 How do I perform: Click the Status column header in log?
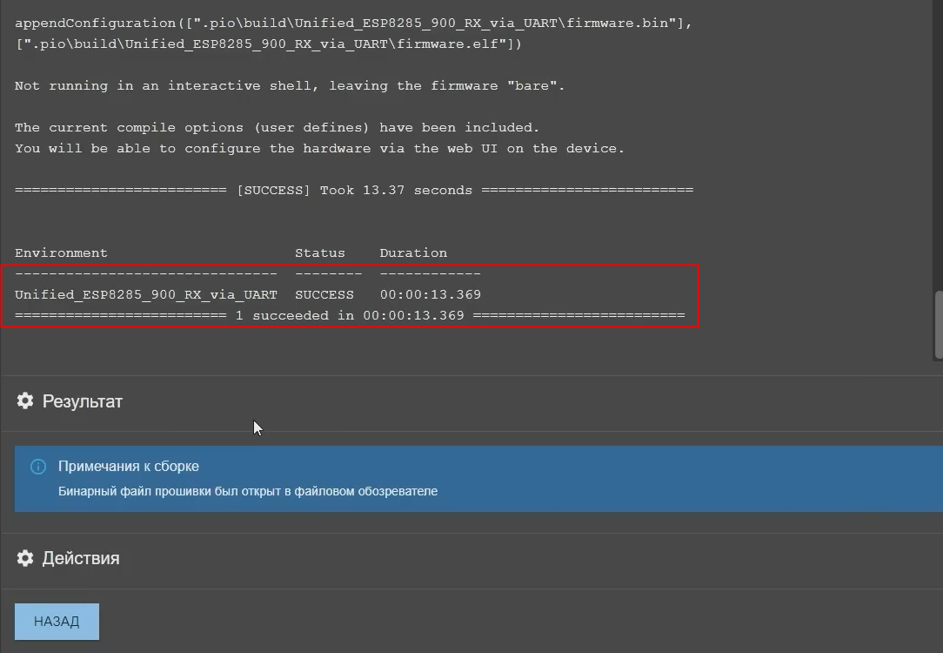click(319, 252)
